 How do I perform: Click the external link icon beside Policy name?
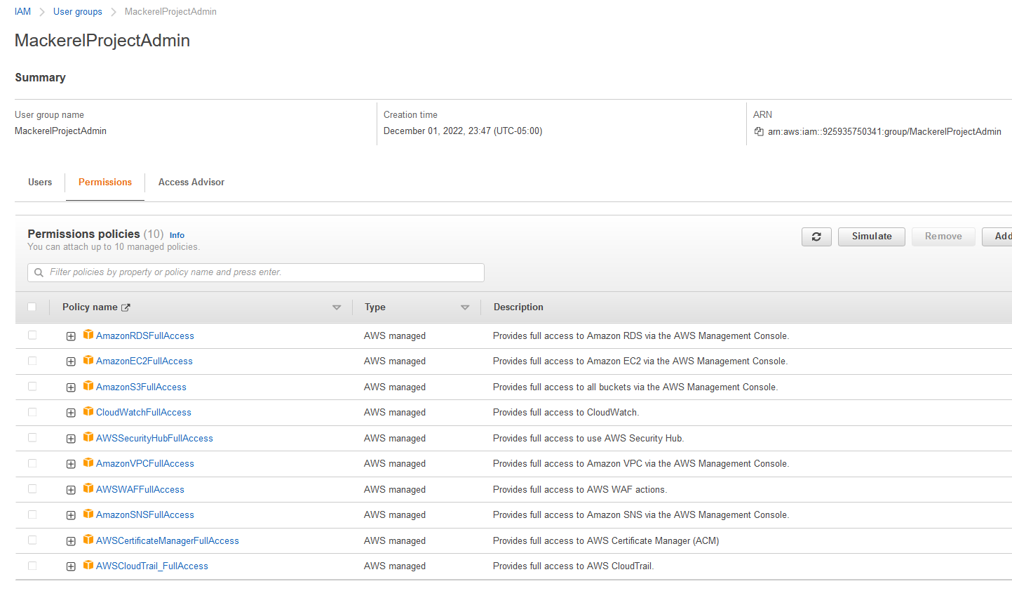[x=126, y=307]
